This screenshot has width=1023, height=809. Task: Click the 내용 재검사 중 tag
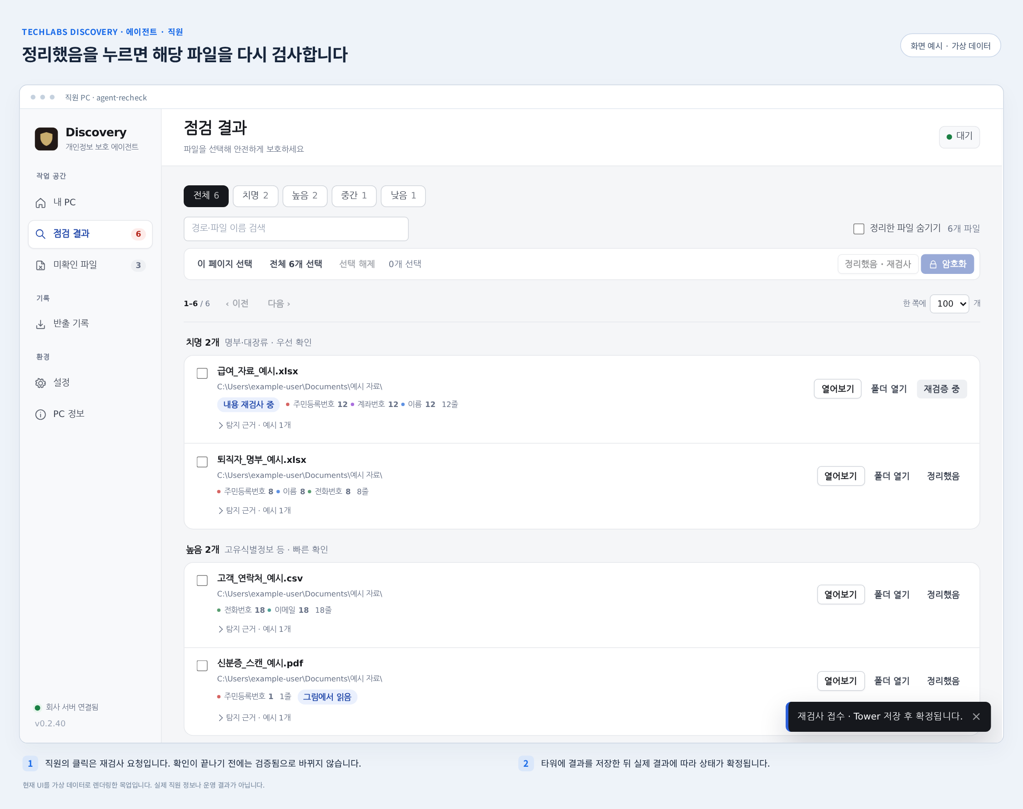[x=248, y=404]
